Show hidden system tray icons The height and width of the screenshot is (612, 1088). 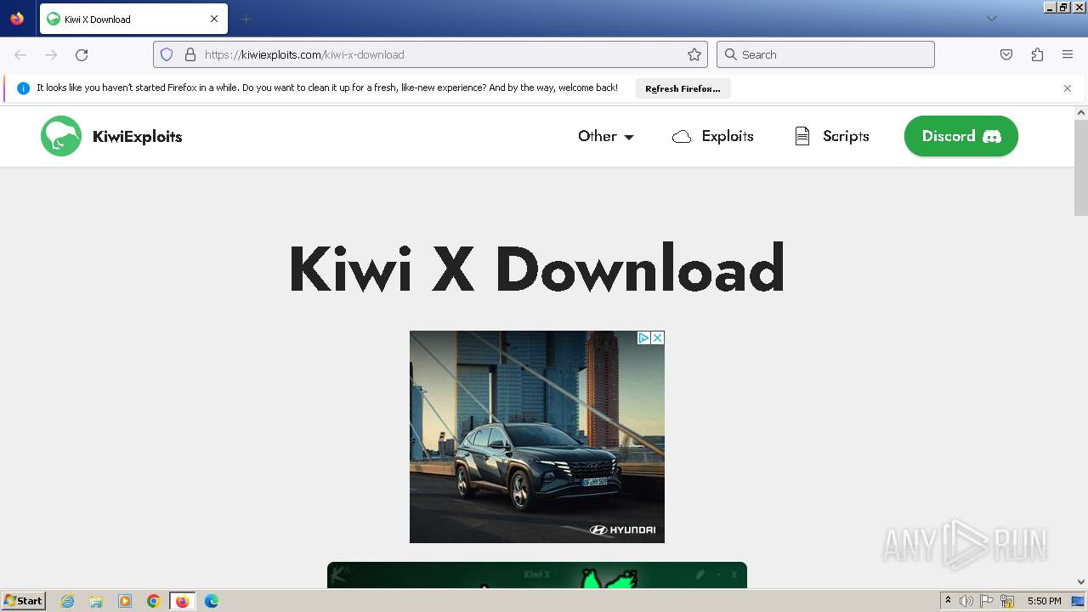[x=948, y=600]
